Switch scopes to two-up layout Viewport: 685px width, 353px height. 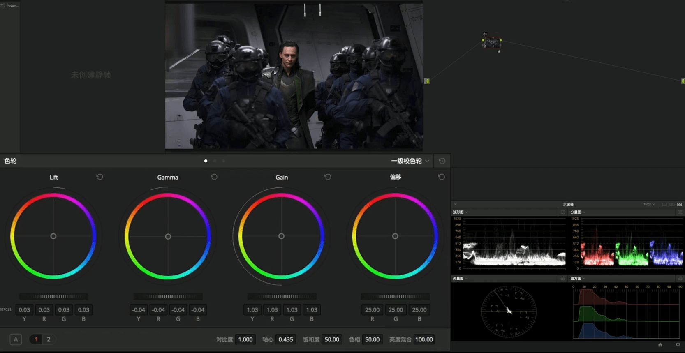click(672, 204)
